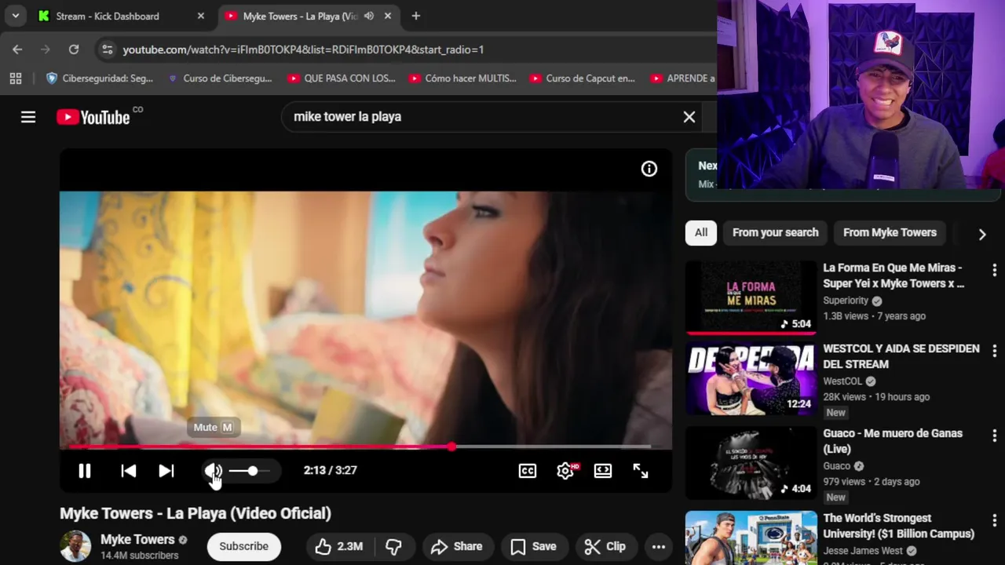Subscribe to Myke Towers

click(x=243, y=547)
